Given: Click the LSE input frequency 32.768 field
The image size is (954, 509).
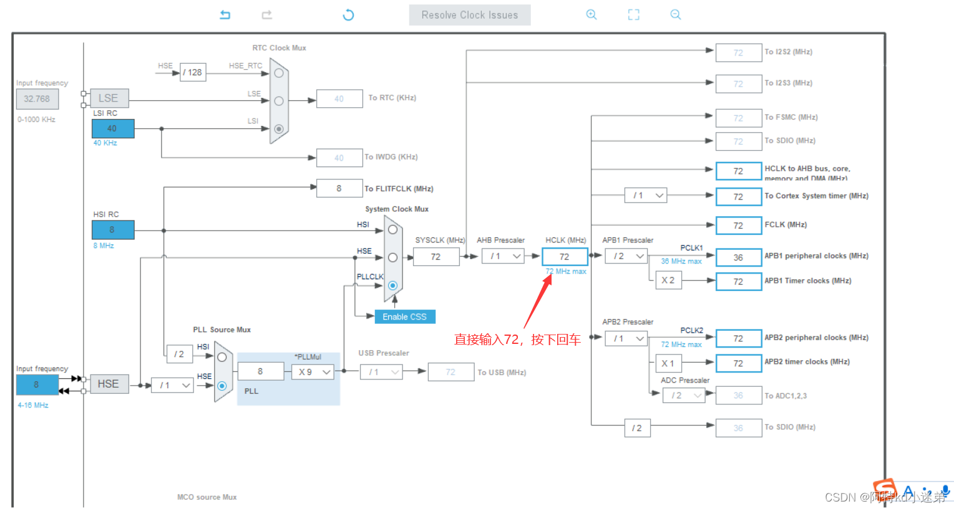Looking at the screenshot, I should [37, 98].
